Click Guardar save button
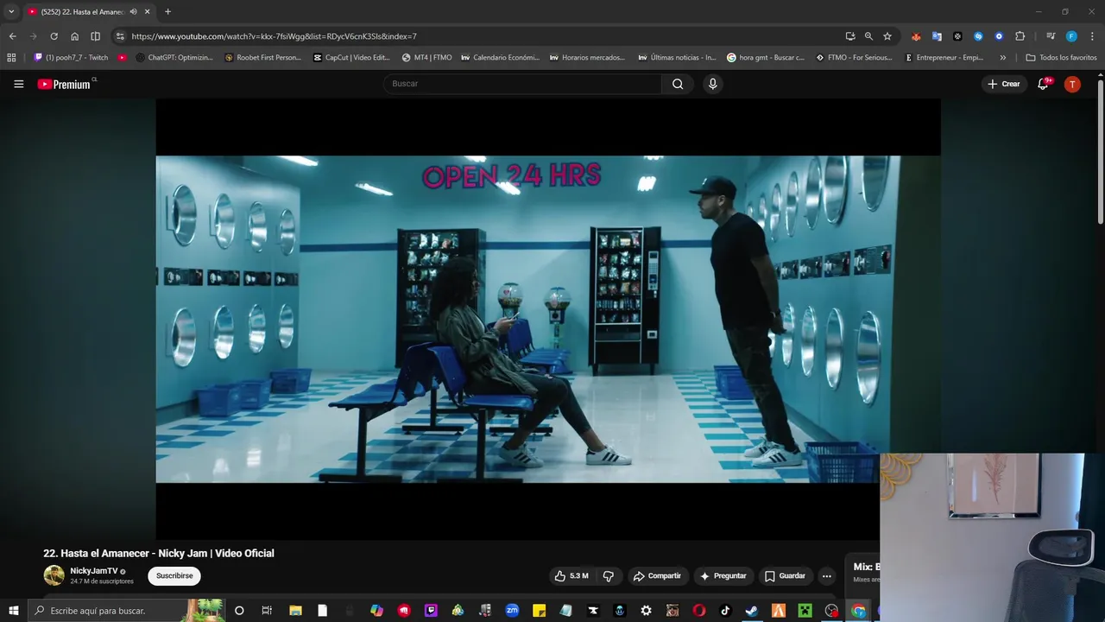This screenshot has height=622, width=1105. (785, 576)
